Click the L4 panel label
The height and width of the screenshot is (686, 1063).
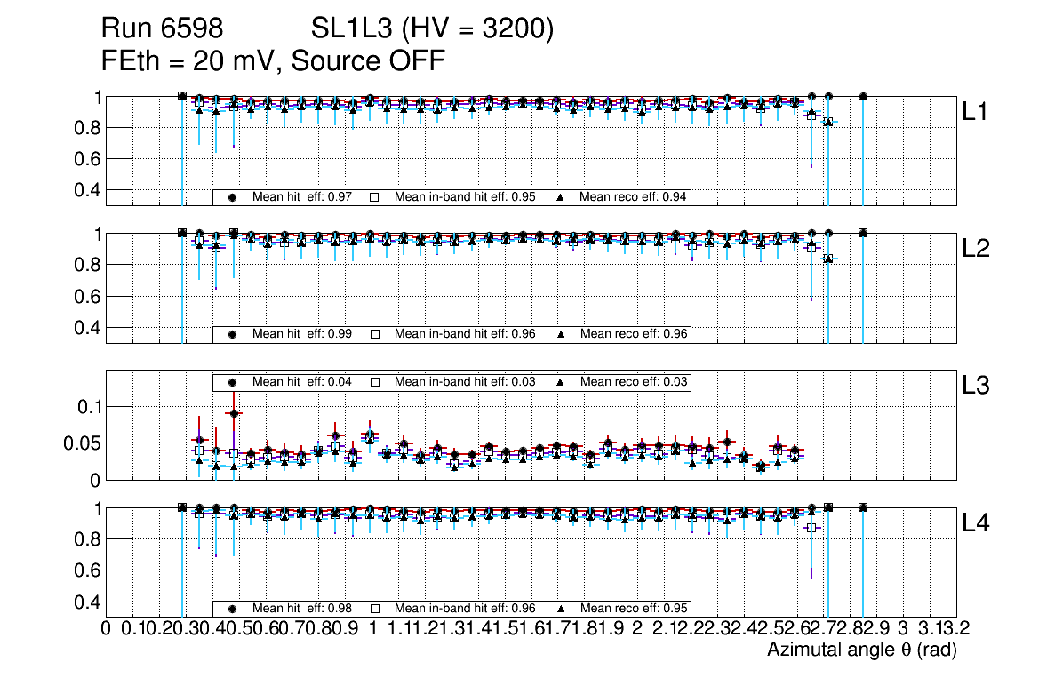(978, 523)
